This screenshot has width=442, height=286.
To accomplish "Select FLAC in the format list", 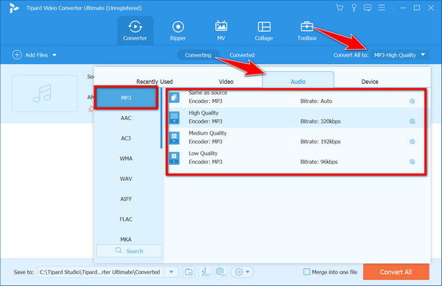I will pyautogui.click(x=126, y=219).
